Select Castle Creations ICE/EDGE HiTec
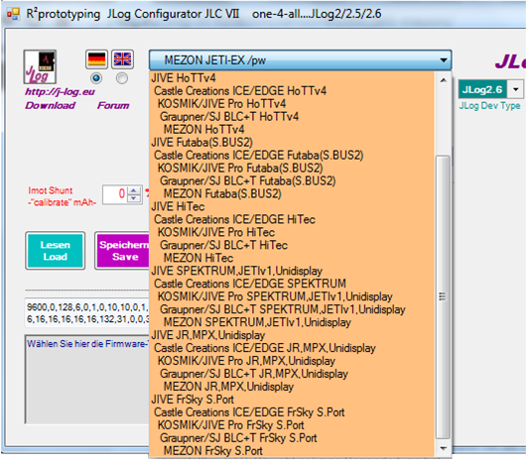Viewport: 528px width, 466px height. pos(292,219)
